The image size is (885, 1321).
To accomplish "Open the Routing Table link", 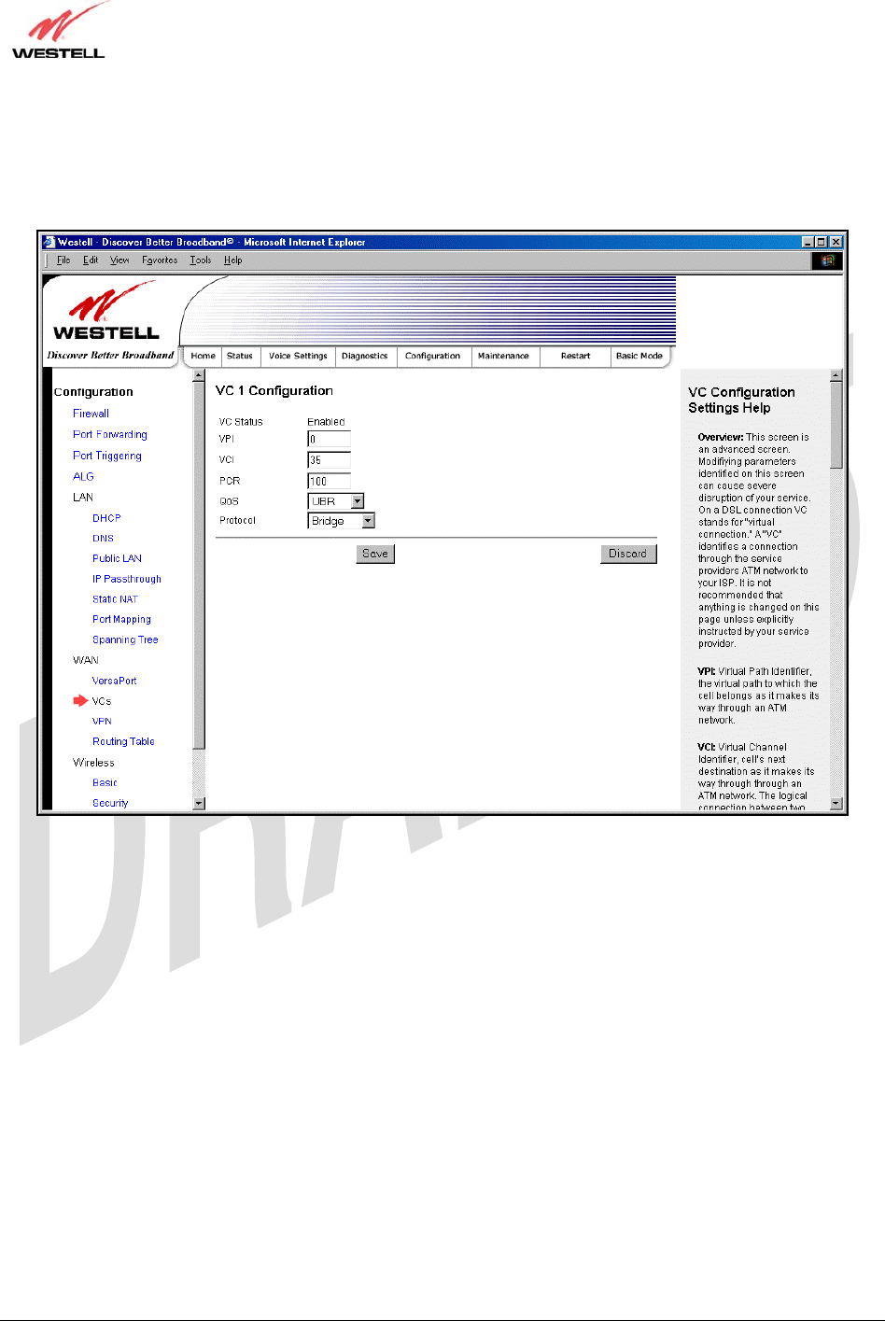I will (123, 742).
